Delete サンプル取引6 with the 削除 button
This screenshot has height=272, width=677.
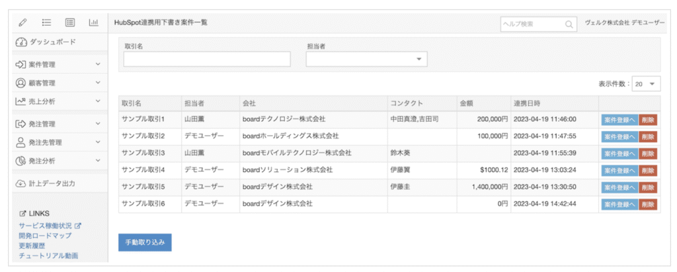pyautogui.click(x=648, y=204)
